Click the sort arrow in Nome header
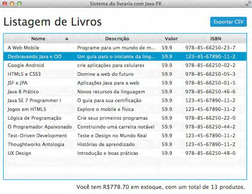Viewport: 252px width, 194px height. (x=67, y=39)
